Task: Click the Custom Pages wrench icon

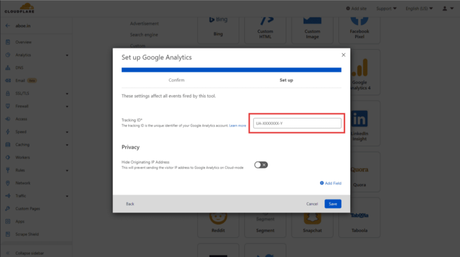Action: coord(8,208)
